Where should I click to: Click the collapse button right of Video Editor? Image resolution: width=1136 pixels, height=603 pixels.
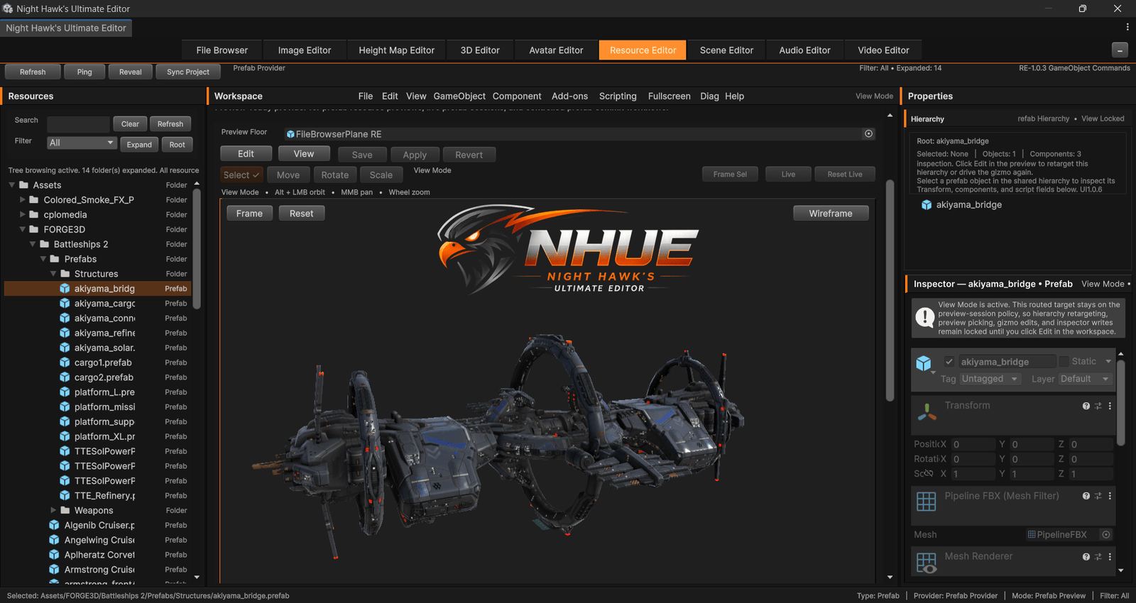point(1120,50)
